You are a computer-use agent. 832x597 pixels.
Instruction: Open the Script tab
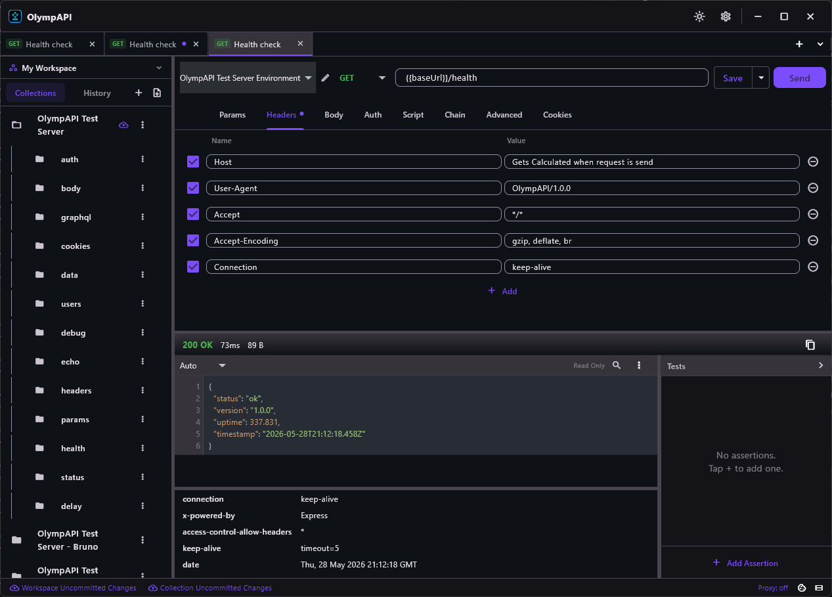tap(413, 114)
